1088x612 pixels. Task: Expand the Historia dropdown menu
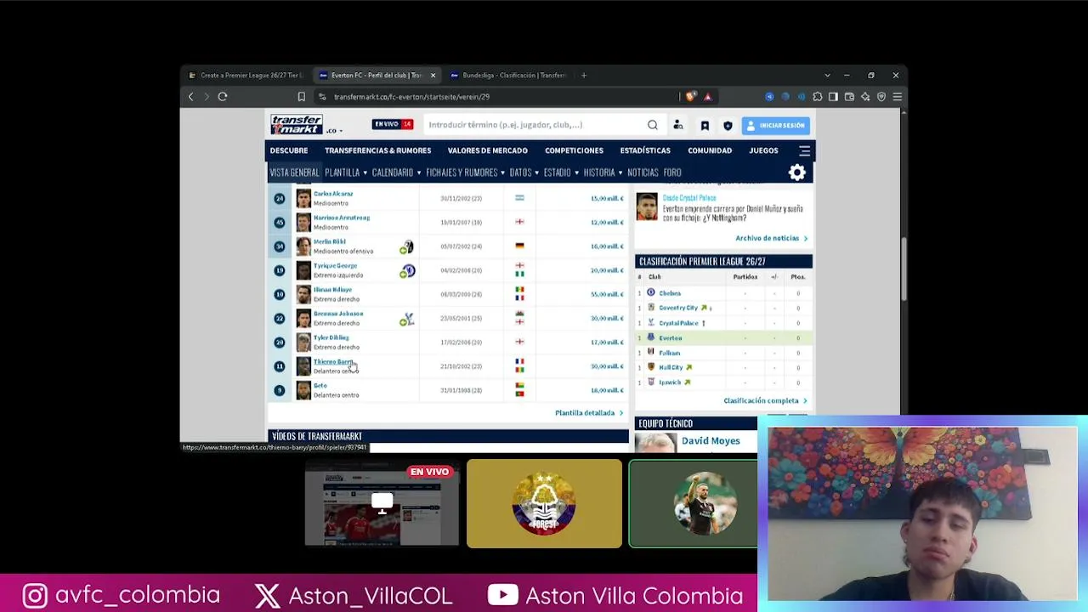tap(603, 173)
